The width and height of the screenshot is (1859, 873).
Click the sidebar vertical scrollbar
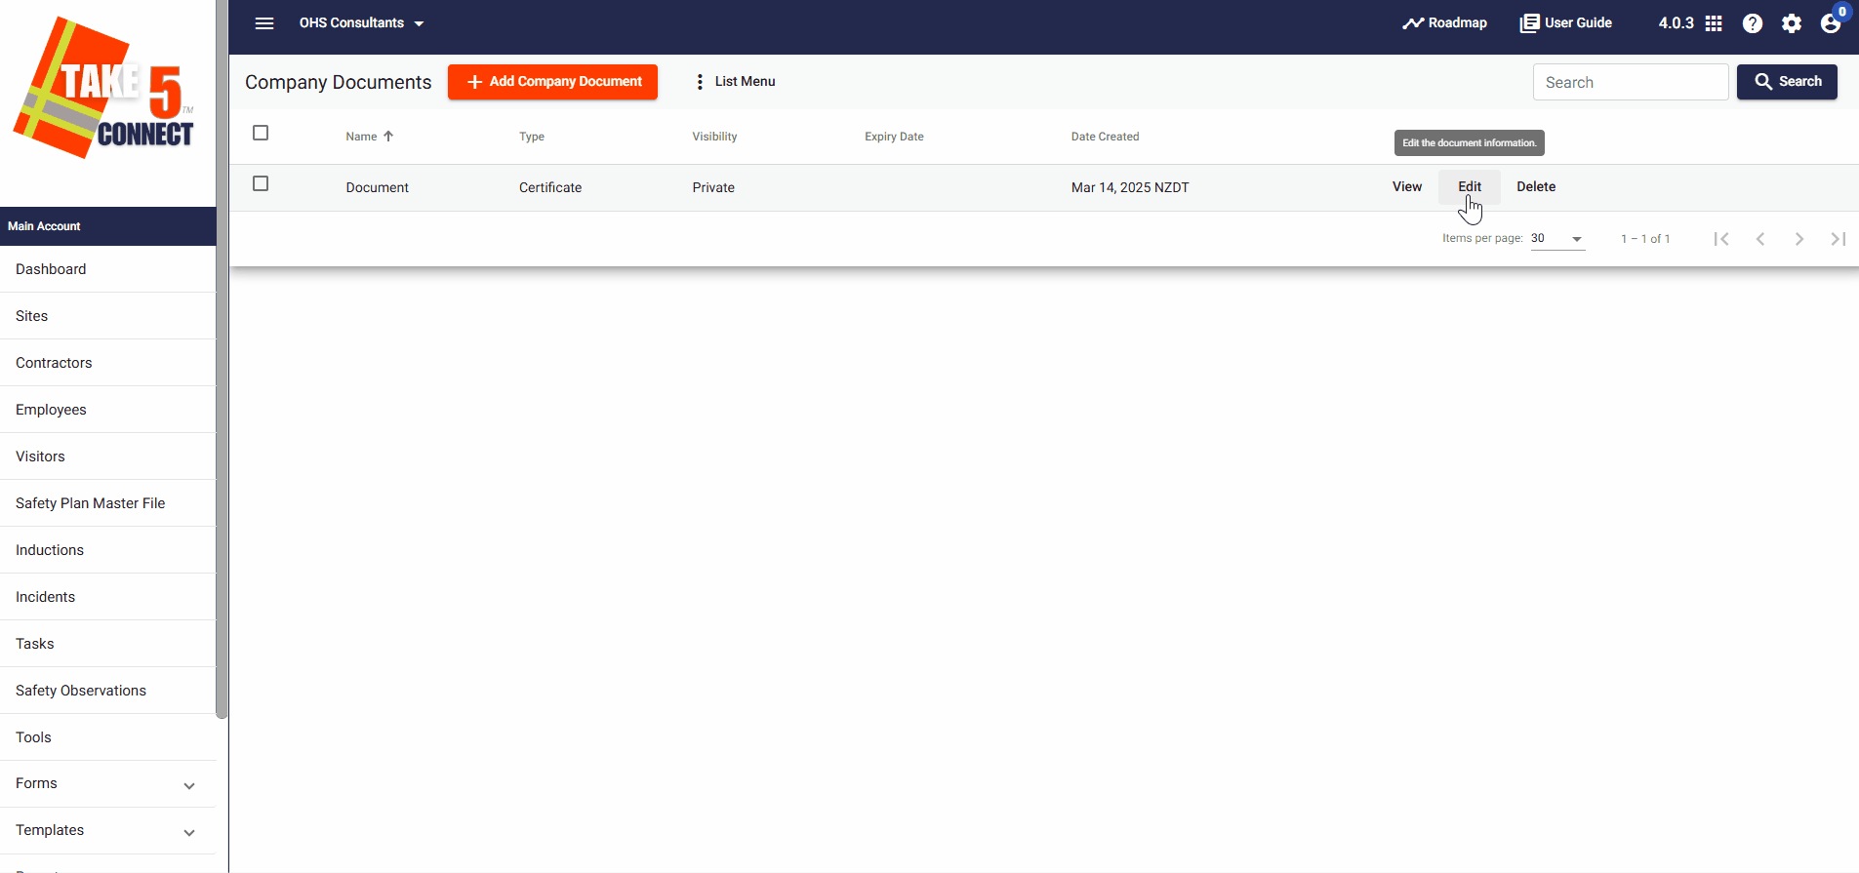pos(222,359)
